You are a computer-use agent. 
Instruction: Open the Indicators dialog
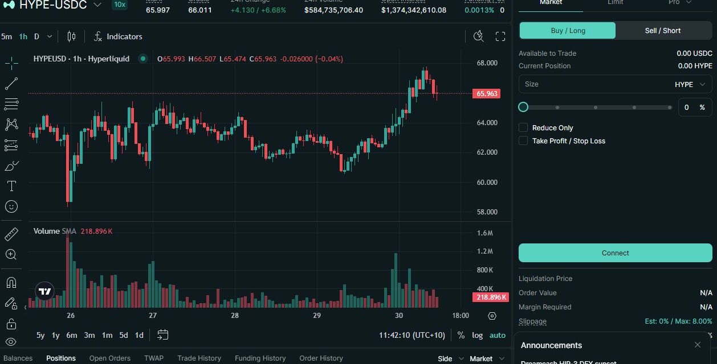[118, 36]
